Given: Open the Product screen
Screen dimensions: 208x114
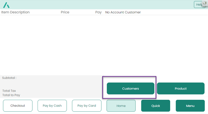Looking at the screenshot, I should [181, 89].
